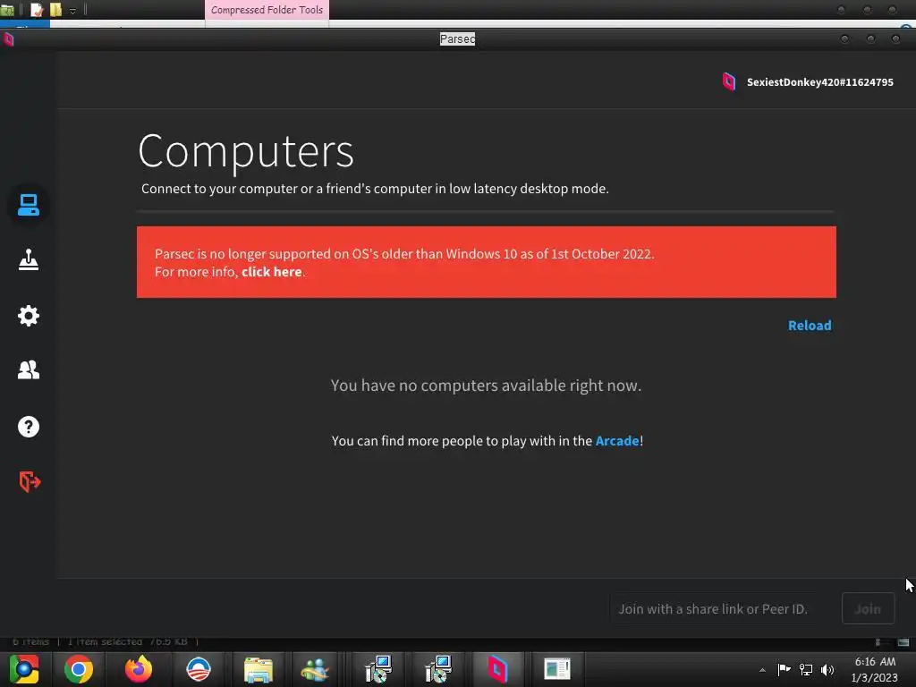Image resolution: width=916 pixels, height=687 pixels.
Task: Click the second installer icon on taskbar
Action: coord(437,669)
